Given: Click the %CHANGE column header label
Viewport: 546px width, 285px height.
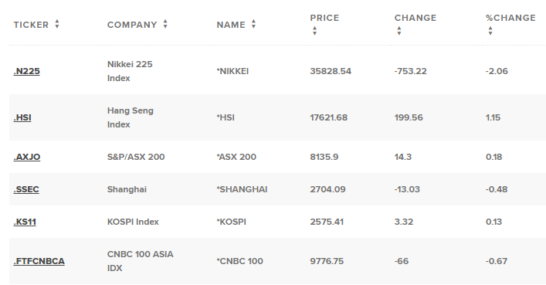Looking at the screenshot, I should [x=510, y=18].
